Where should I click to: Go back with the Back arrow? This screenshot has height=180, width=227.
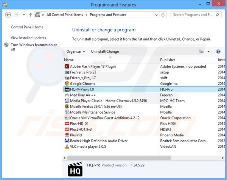coord(8,15)
